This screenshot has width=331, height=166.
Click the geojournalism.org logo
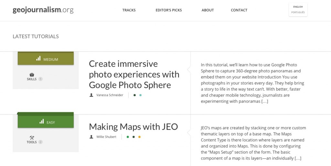[43, 10]
